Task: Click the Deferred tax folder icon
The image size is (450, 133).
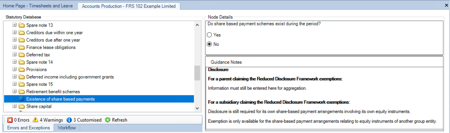Action: pos(22,55)
